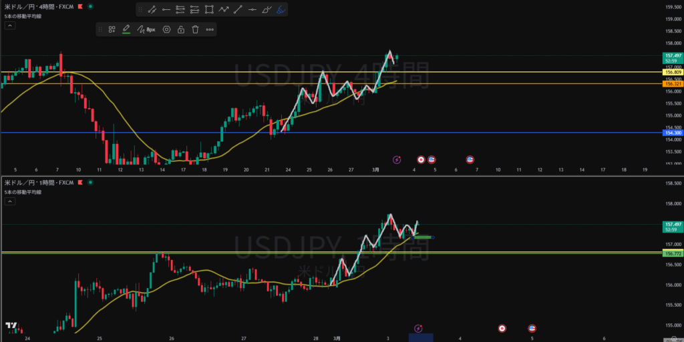Image resolution: width=684 pixels, height=342 pixels.
Task: Open settings for the selected drawing
Action: pyautogui.click(x=166, y=29)
